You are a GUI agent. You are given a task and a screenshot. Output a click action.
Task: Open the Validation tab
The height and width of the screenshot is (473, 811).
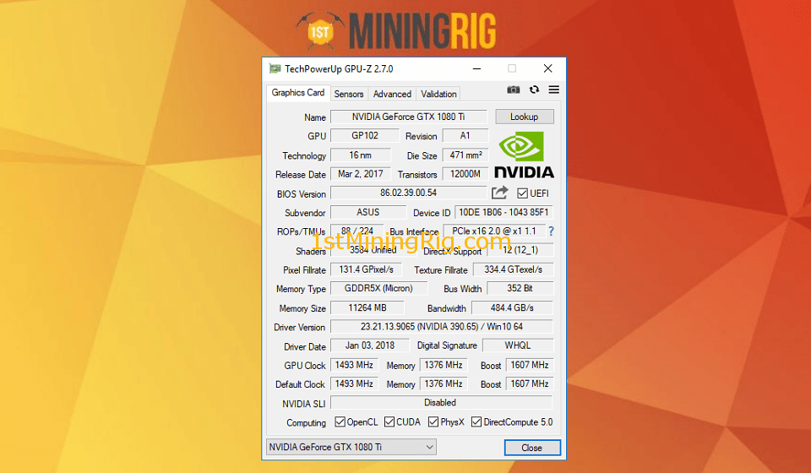438,94
